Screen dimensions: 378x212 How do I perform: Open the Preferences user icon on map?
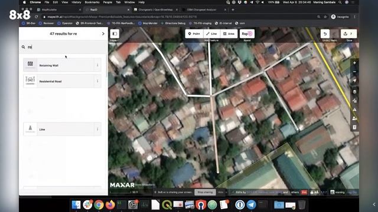coord(354,118)
